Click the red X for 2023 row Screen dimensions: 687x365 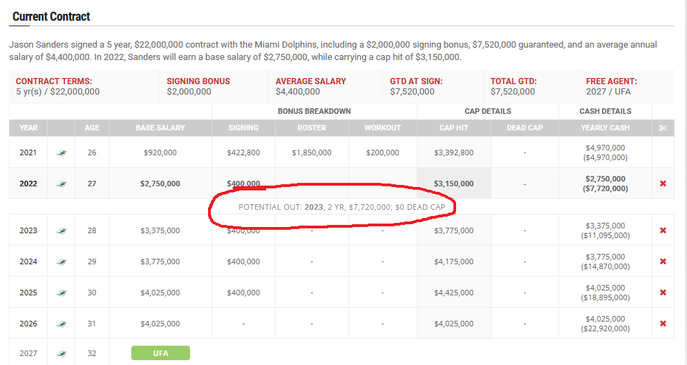663,230
